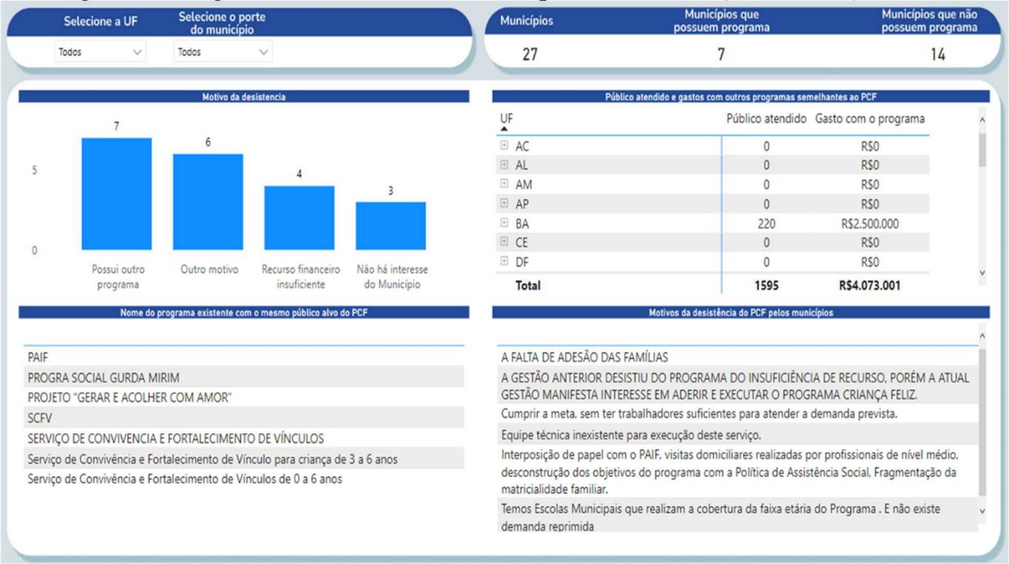
Task: Click the AC row's 'Gasto com o programa' R$0 cell
Action: (x=870, y=146)
